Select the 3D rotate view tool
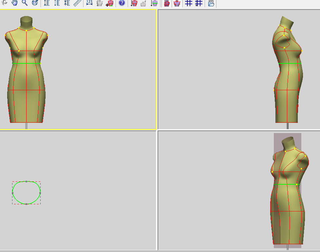Image resolution: width=320 pixels, height=252 pixels. 5,3
